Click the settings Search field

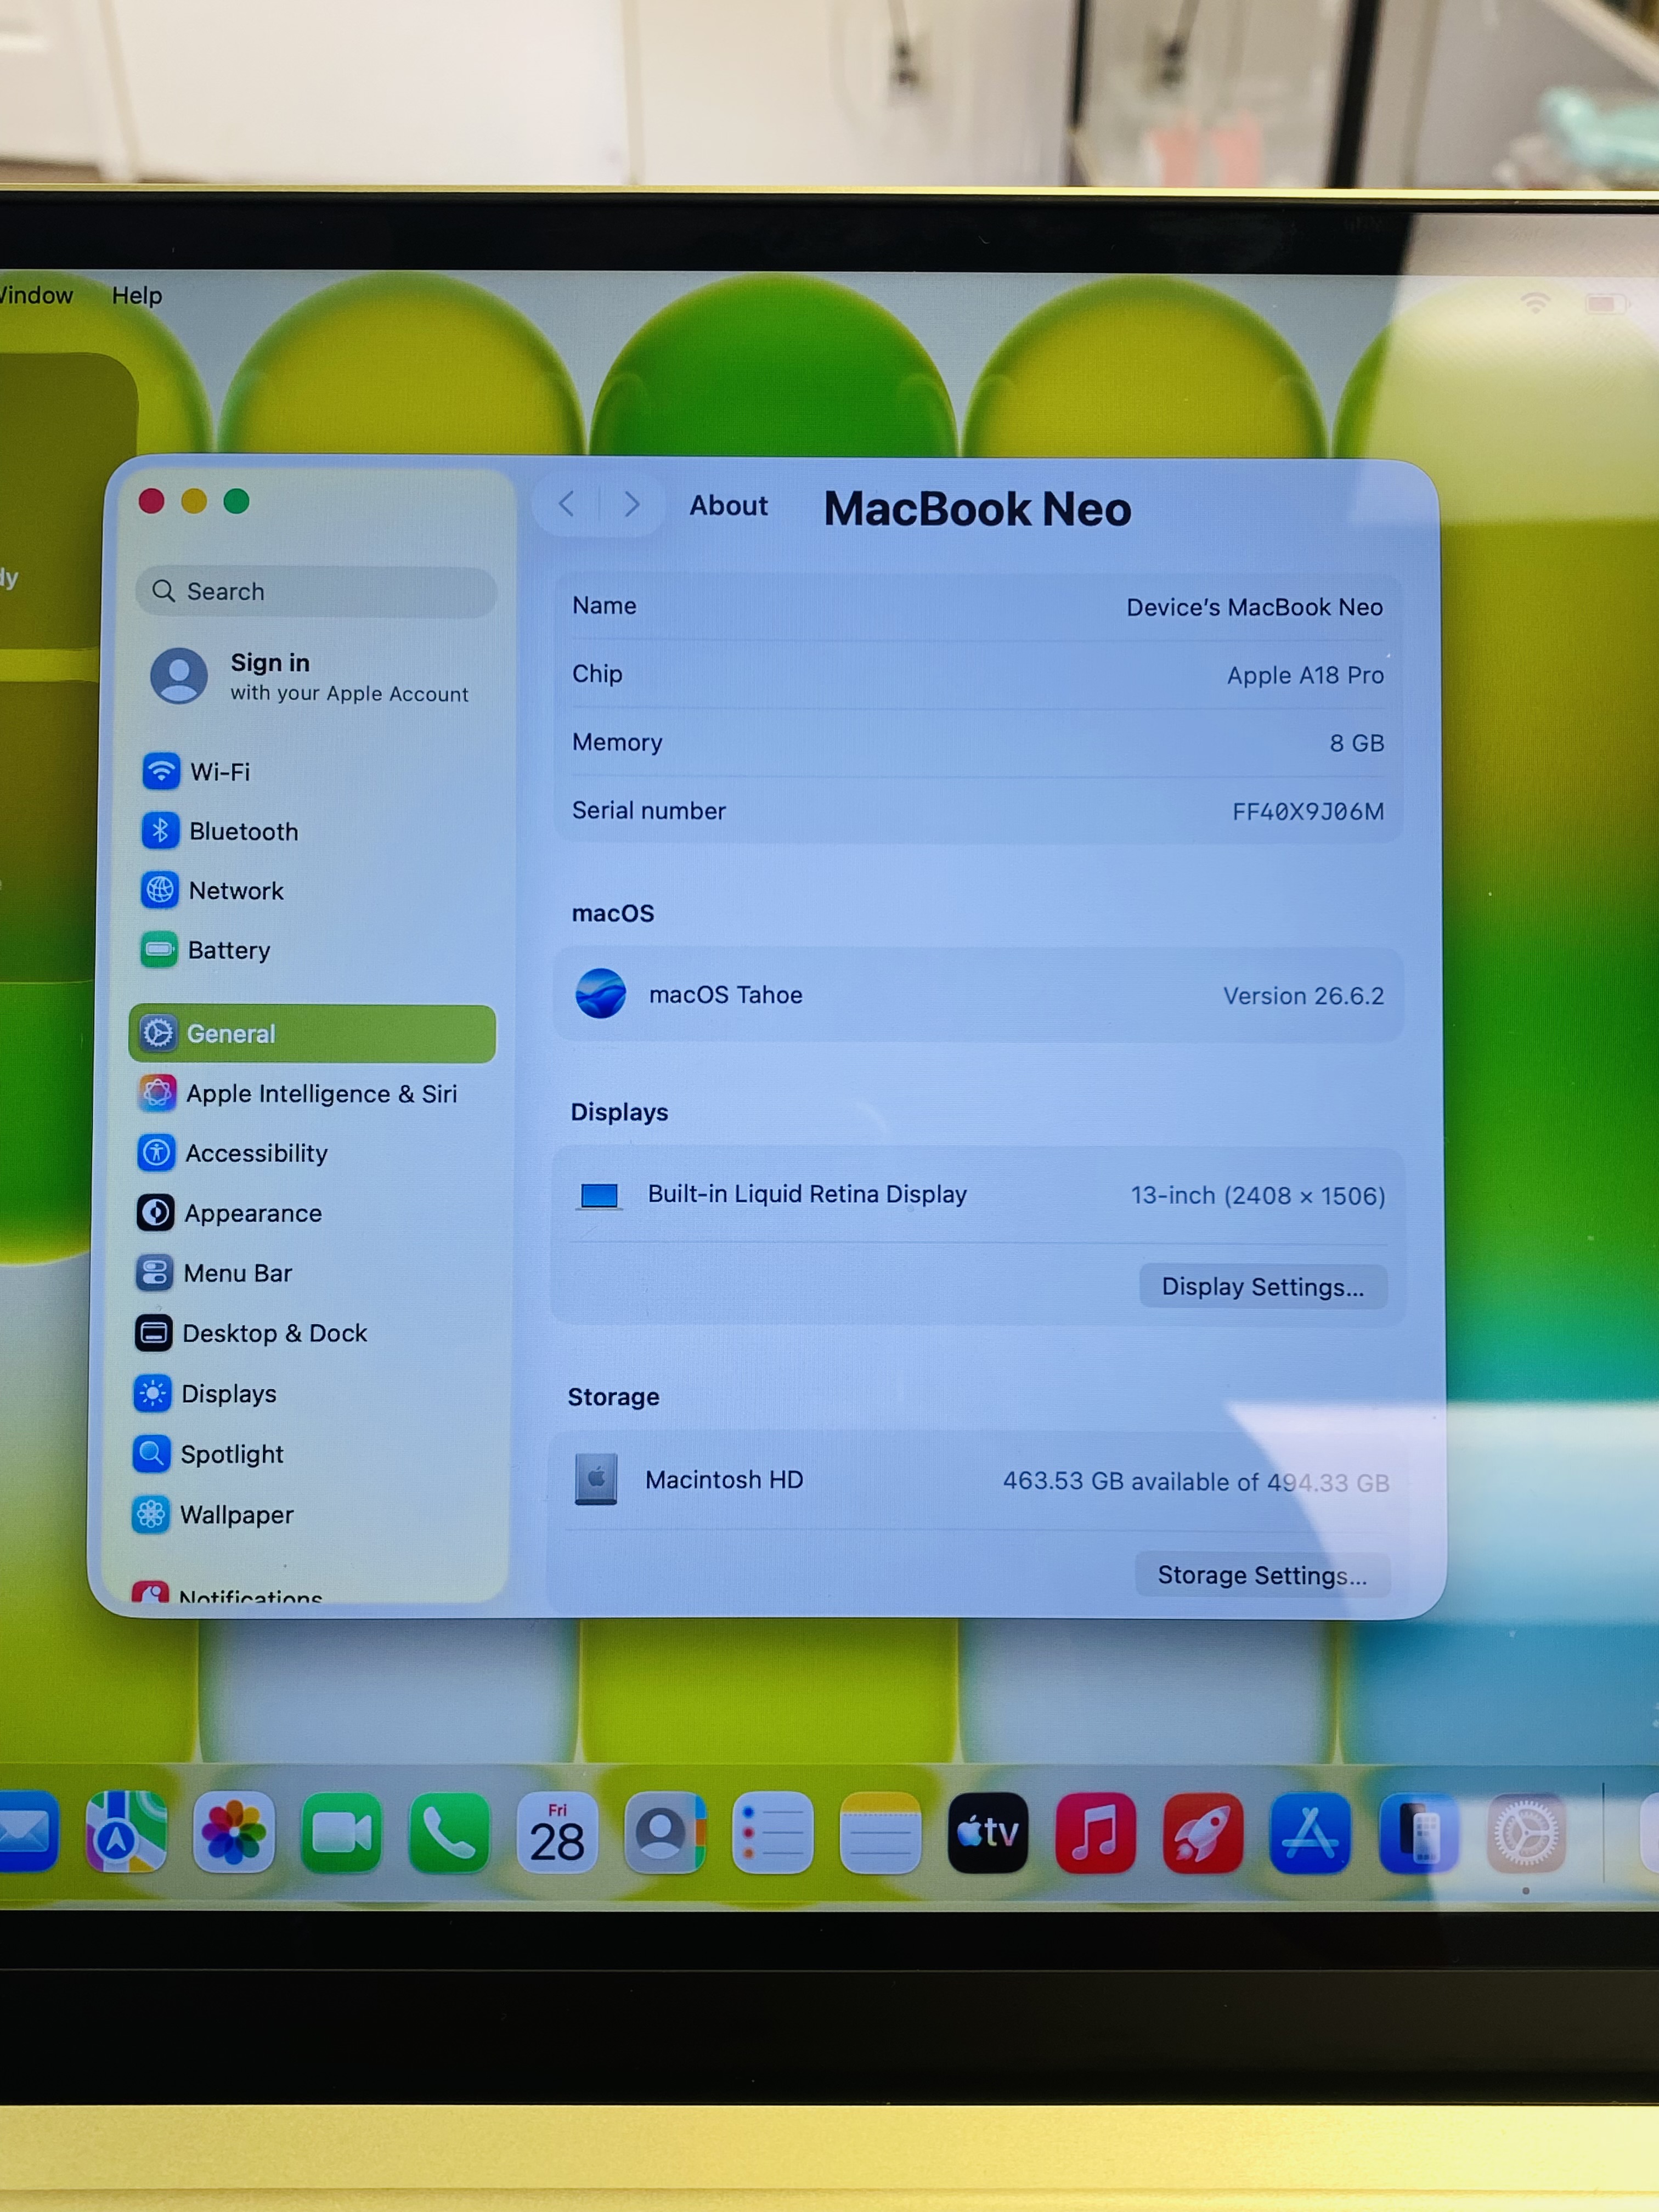point(316,591)
